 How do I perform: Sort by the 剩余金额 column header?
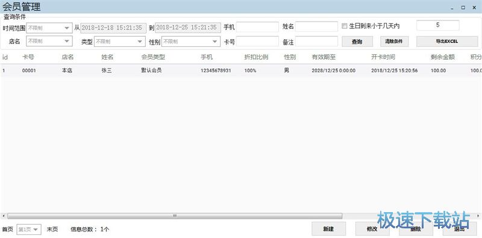(443, 57)
